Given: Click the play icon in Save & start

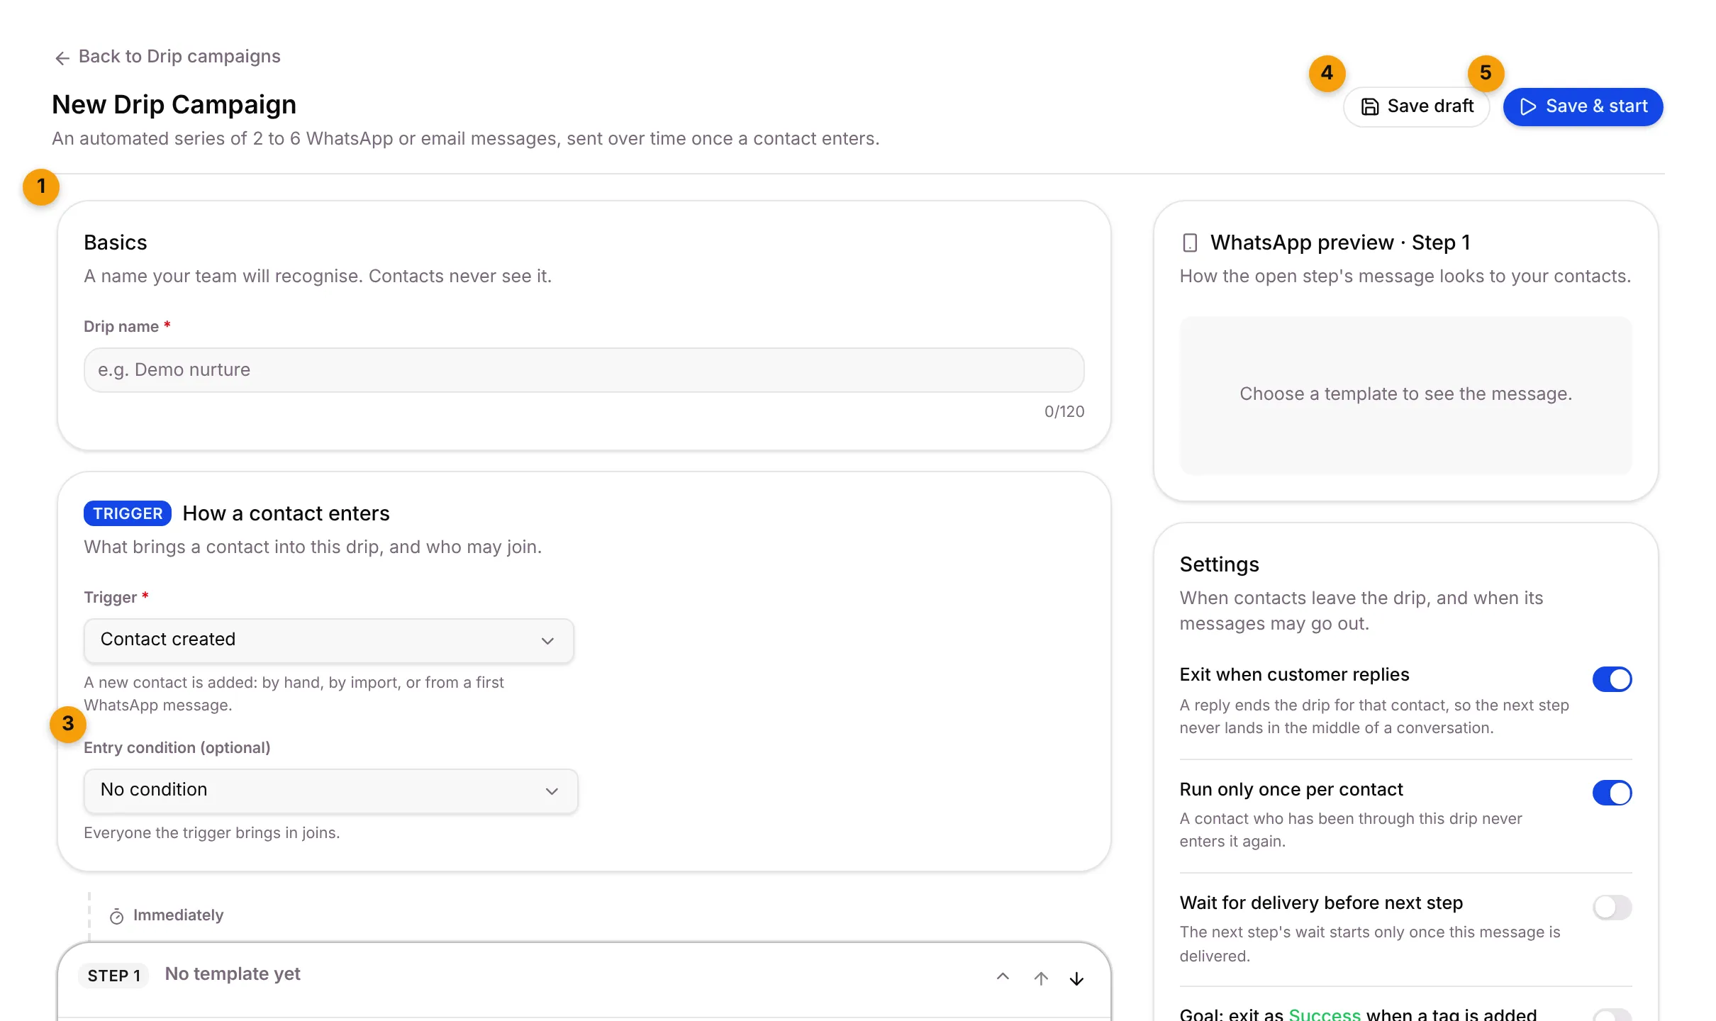Looking at the screenshot, I should [x=1528, y=106].
